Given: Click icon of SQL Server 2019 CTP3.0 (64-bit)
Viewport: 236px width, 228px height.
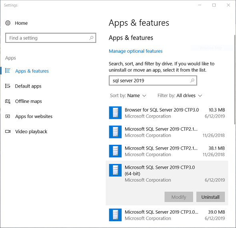Looking at the screenshot, I should pos(115,170).
